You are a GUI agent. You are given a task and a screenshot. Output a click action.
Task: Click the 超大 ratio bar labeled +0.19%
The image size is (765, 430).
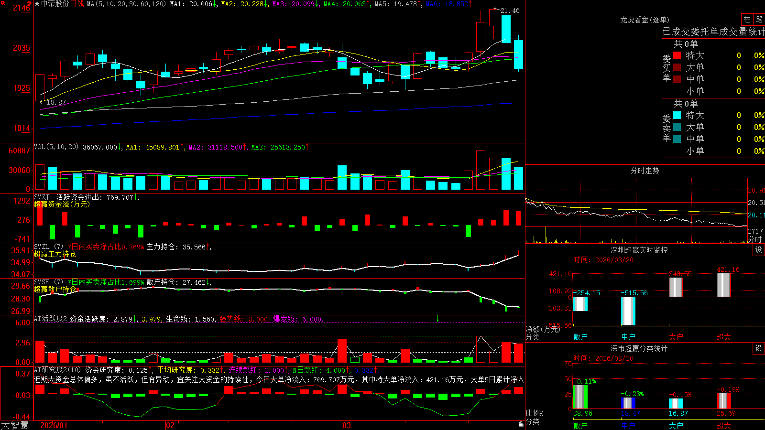(x=724, y=401)
